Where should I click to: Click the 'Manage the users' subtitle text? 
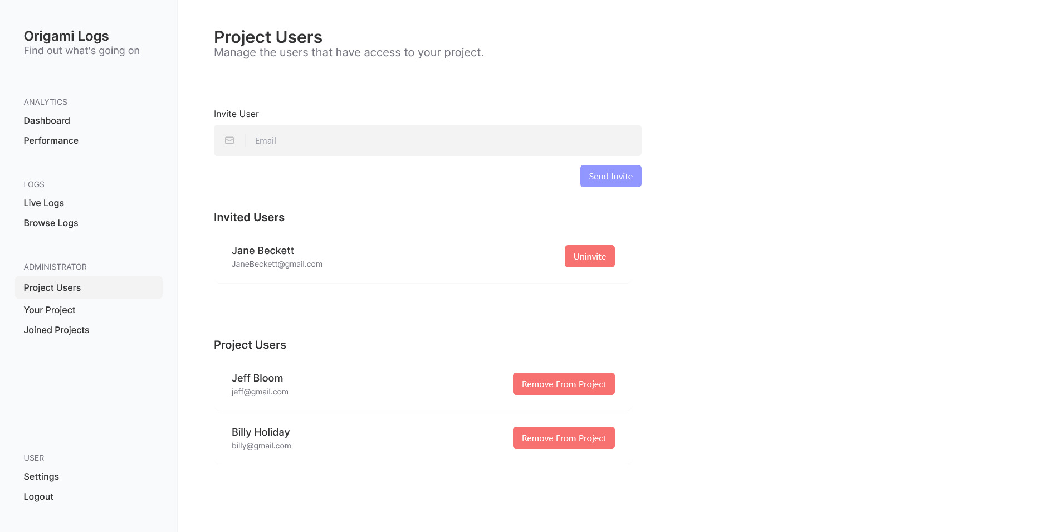click(349, 52)
